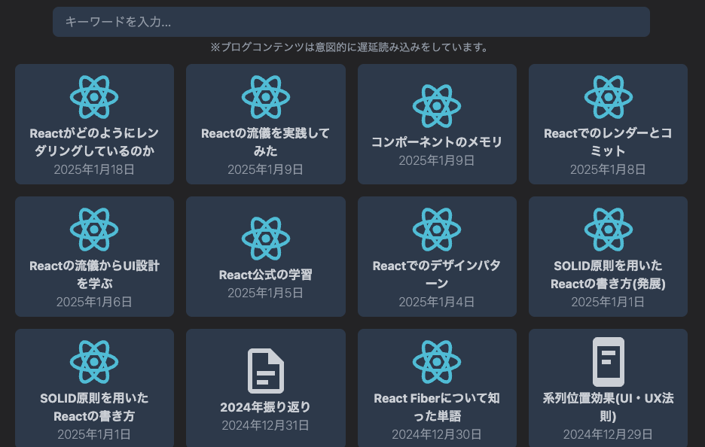This screenshot has width=705, height=447.
Task: Select 'SOLID原則を用いたReactの書き方(発展)' title
Action: click(x=608, y=274)
